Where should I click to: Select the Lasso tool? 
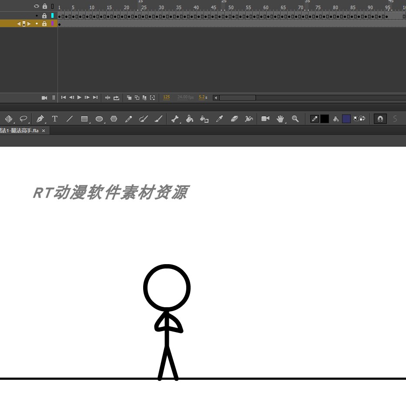pyautogui.click(x=23, y=119)
